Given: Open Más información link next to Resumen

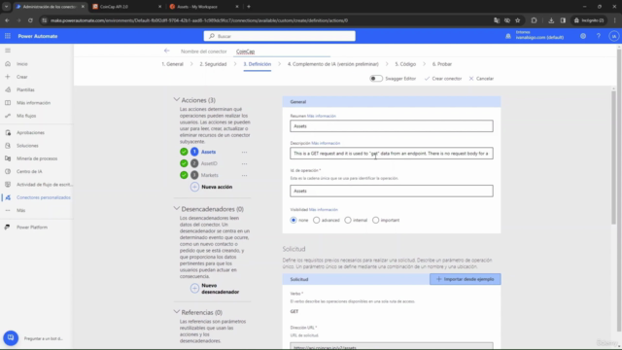Looking at the screenshot, I should (x=322, y=116).
